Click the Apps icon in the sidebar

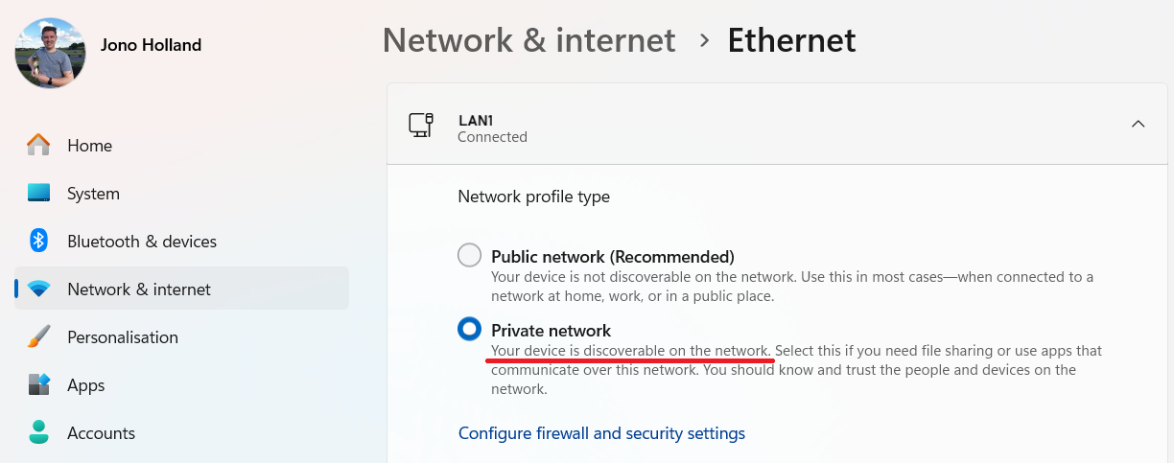point(38,384)
